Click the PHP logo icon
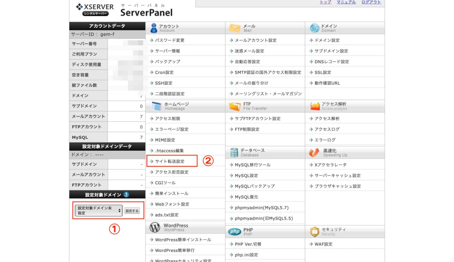The width and height of the screenshot is (454, 262). pyautogui.click(x=235, y=232)
